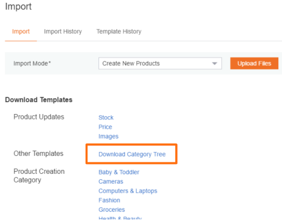Go to the Template History tab
The image size is (282, 221).
[x=119, y=31]
